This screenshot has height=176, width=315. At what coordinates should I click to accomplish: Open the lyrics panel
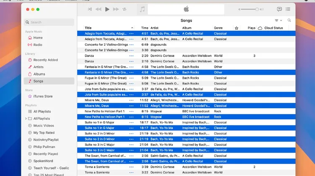(279, 9)
